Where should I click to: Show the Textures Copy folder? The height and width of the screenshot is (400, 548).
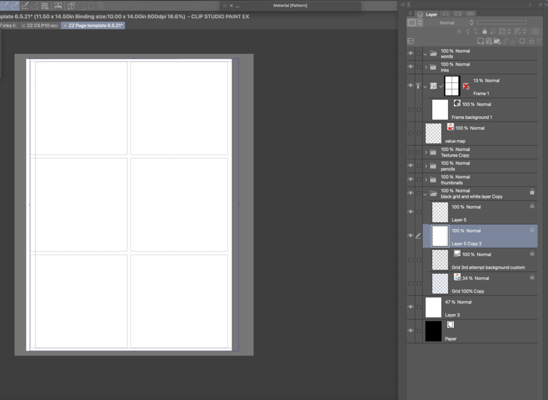click(410, 152)
